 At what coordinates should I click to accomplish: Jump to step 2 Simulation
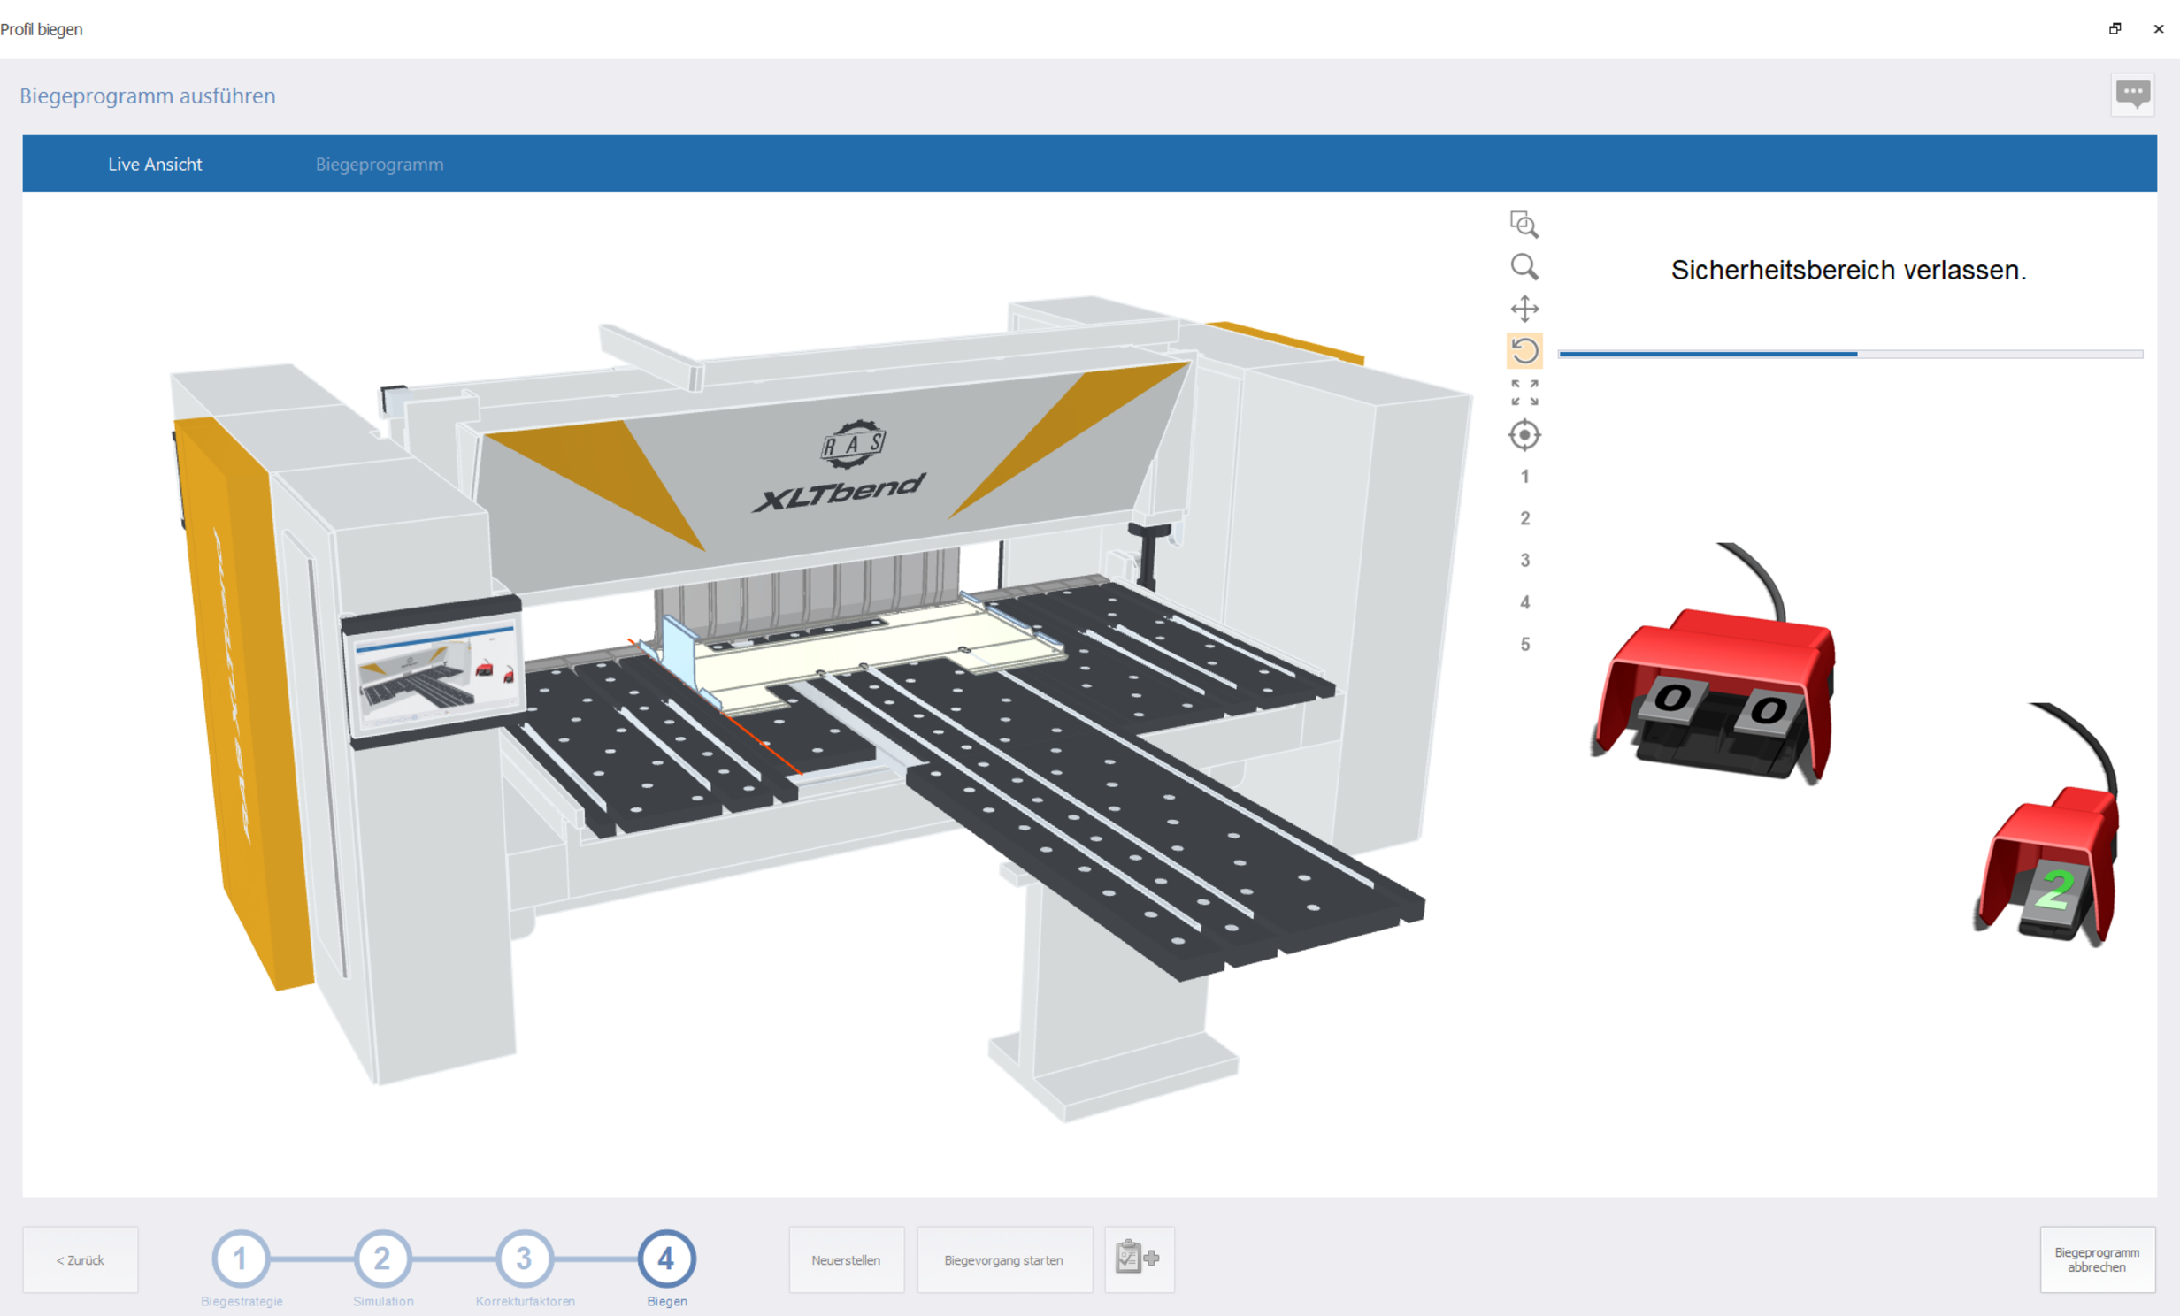click(x=382, y=1259)
